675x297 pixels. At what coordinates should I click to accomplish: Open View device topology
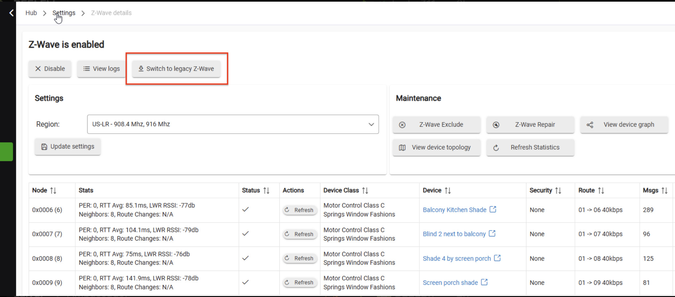click(x=436, y=148)
